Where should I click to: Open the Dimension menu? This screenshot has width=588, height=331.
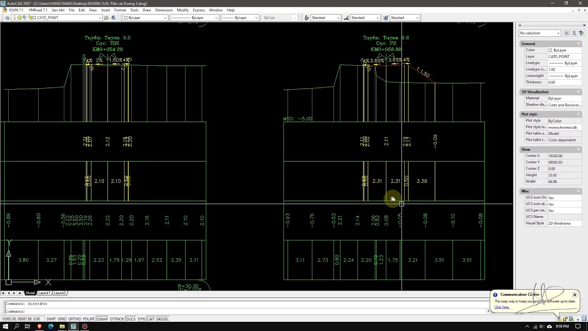pyautogui.click(x=164, y=10)
